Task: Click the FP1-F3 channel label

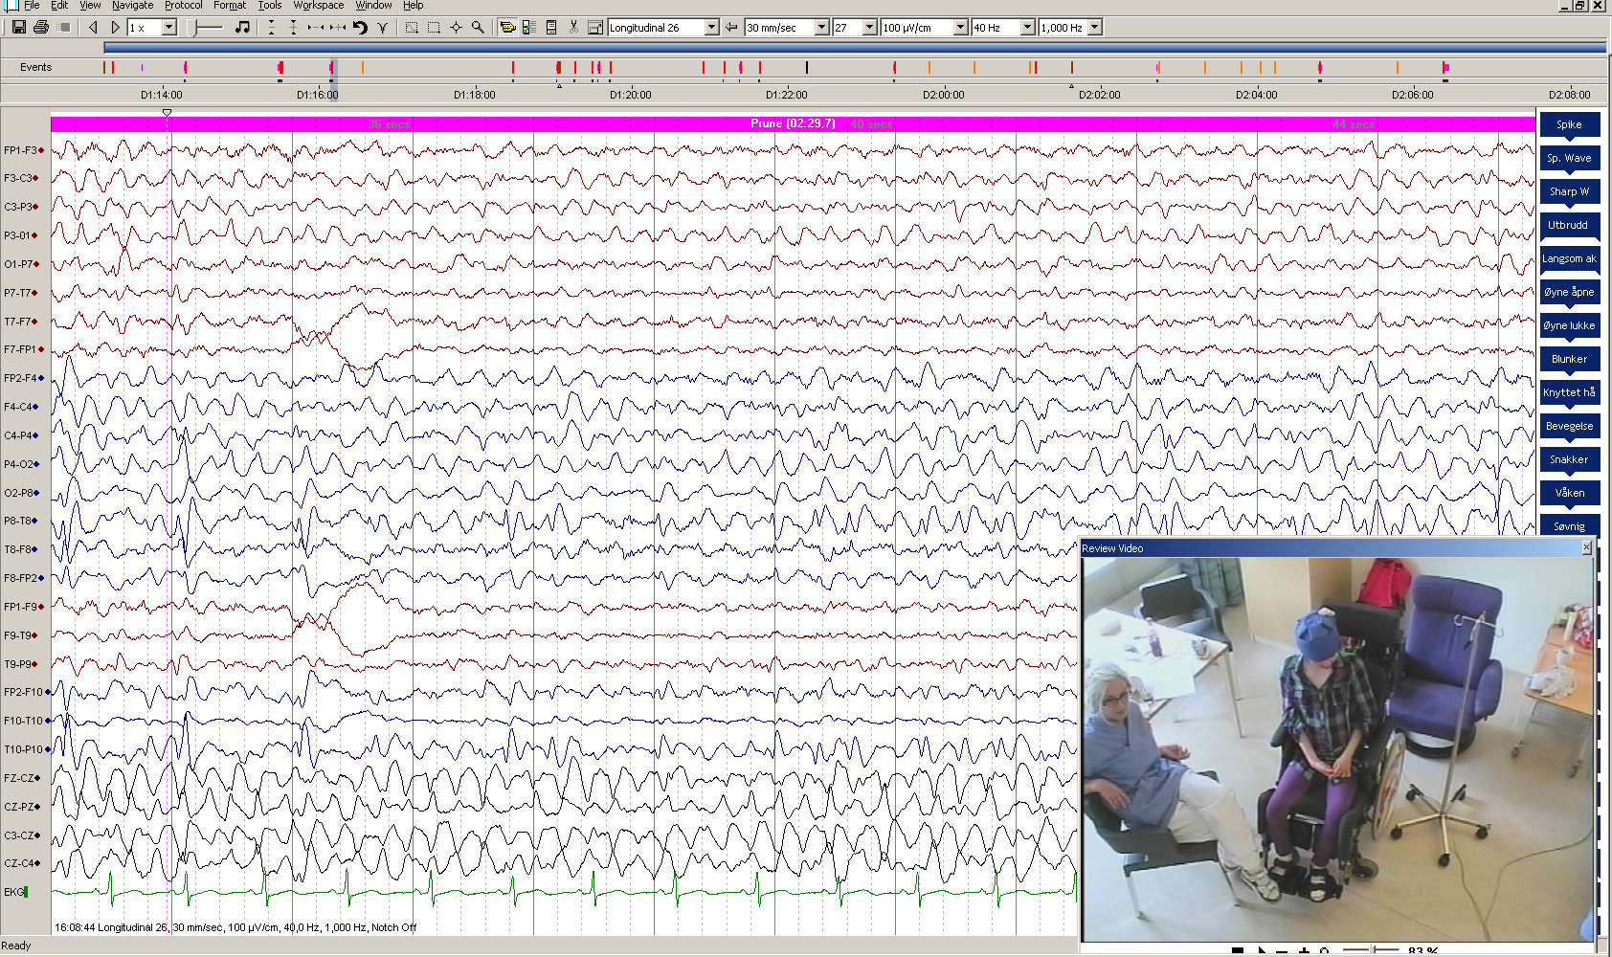Action: click(24, 150)
